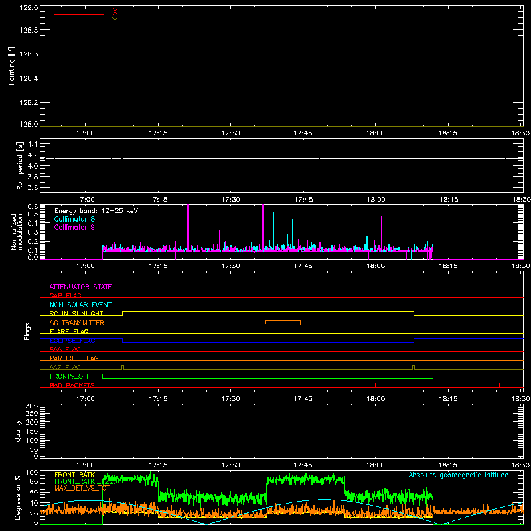This screenshot has height=531, width=531.
Task: Click the NON_SOLAR_EVENT flag label
Action: pos(80,305)
